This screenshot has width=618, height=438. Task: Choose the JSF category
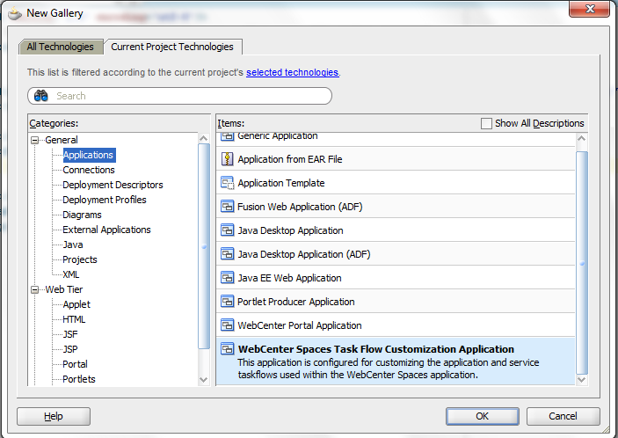70,335
